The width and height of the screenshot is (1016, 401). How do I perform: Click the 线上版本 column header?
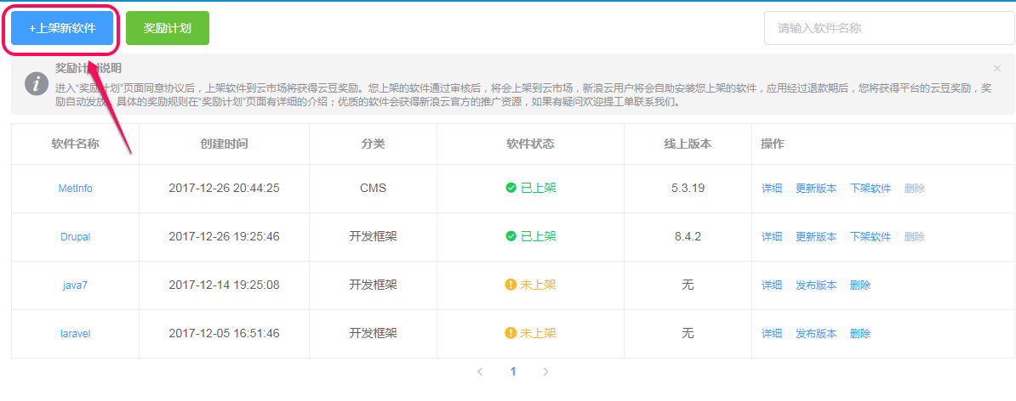pos(688,144)
